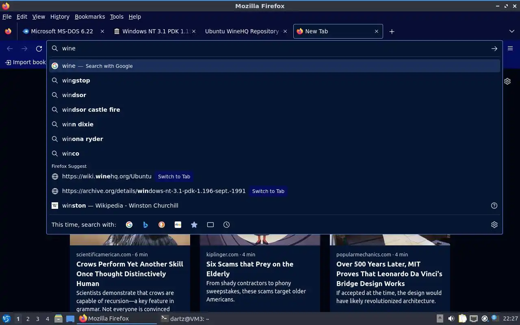The image size is (520, 325).
Task: Select the 'wingstop' search suggestion
Action: click(x=274, y=80)
